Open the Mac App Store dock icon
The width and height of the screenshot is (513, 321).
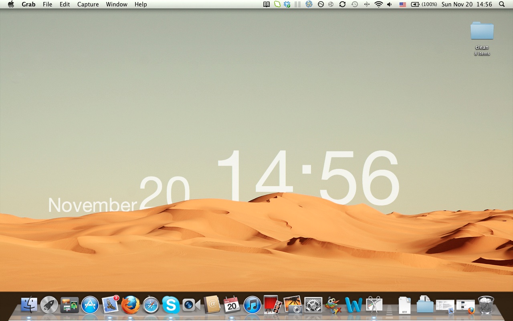[x=90, y=305]
